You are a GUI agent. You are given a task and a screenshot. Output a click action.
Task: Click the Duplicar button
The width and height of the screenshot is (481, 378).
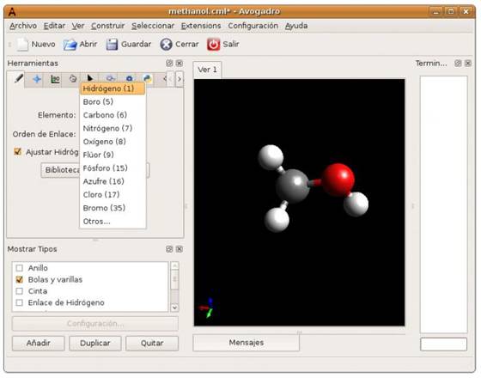95,343
